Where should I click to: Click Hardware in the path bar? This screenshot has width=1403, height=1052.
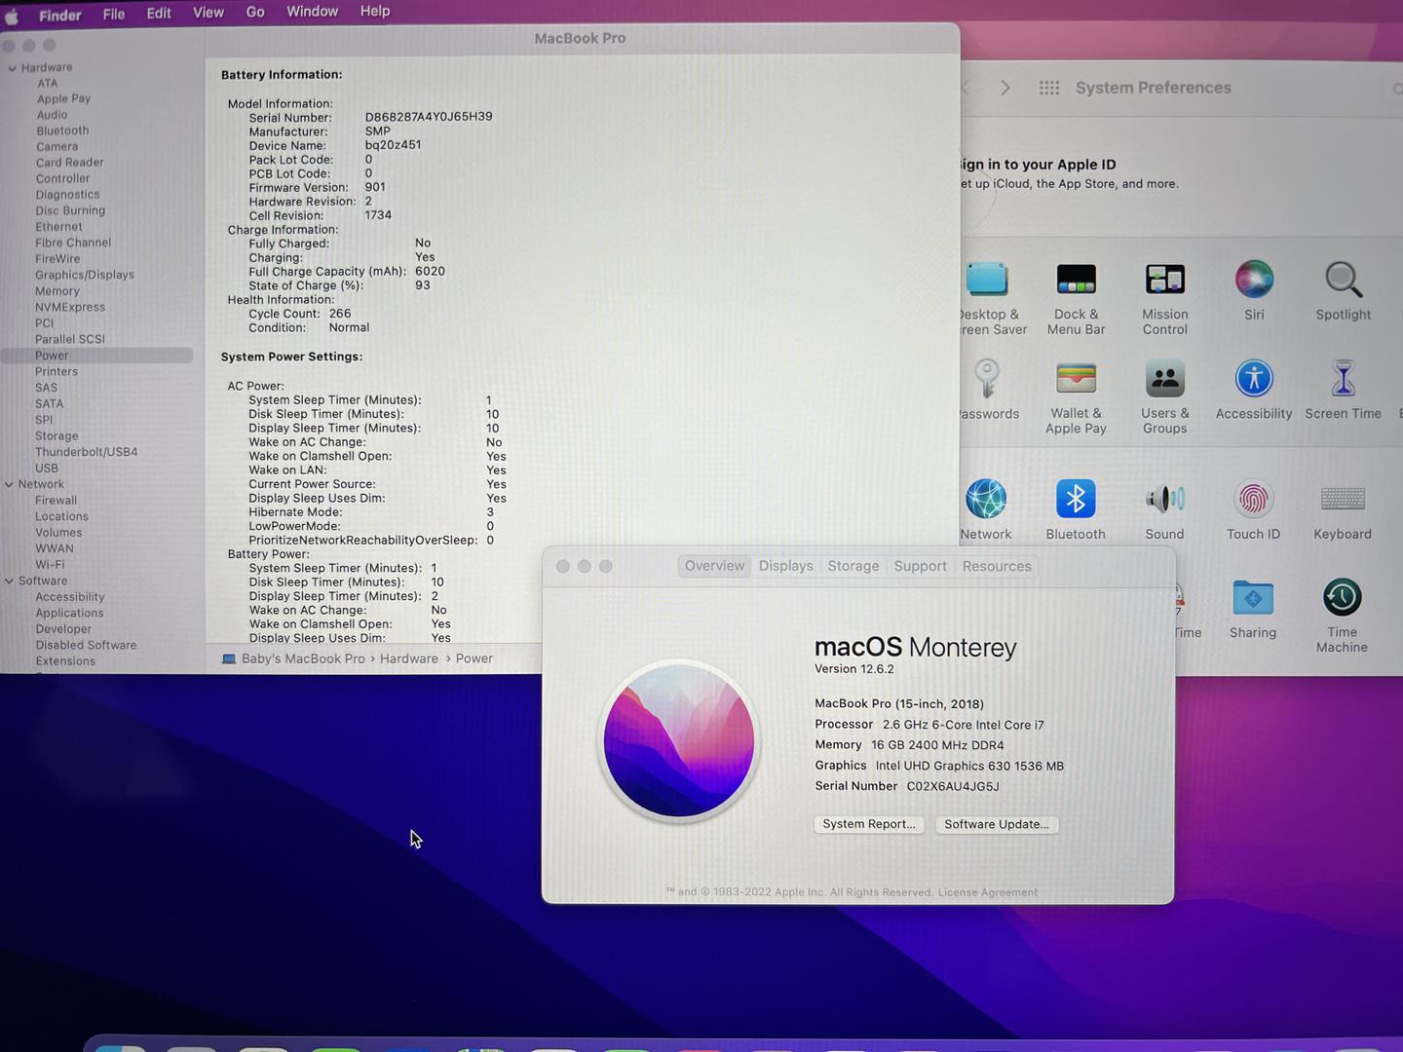pyautogui.click(x=408, y=659)
